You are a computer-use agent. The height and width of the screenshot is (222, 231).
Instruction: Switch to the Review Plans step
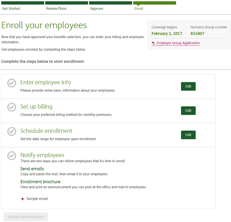coord(57,8)
